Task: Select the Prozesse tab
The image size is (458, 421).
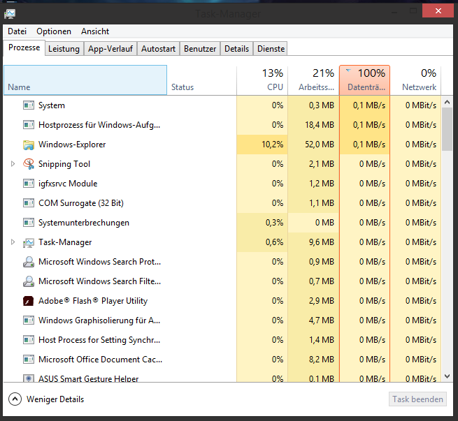Action: pyautogui.click(x=24, y=47)
